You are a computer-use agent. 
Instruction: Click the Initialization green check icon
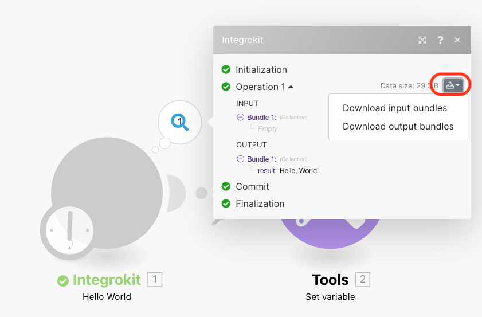pos(226,69)
